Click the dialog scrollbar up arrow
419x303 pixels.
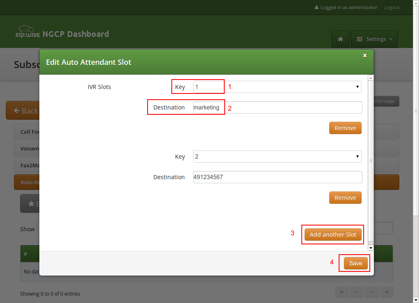coord(371,77)
